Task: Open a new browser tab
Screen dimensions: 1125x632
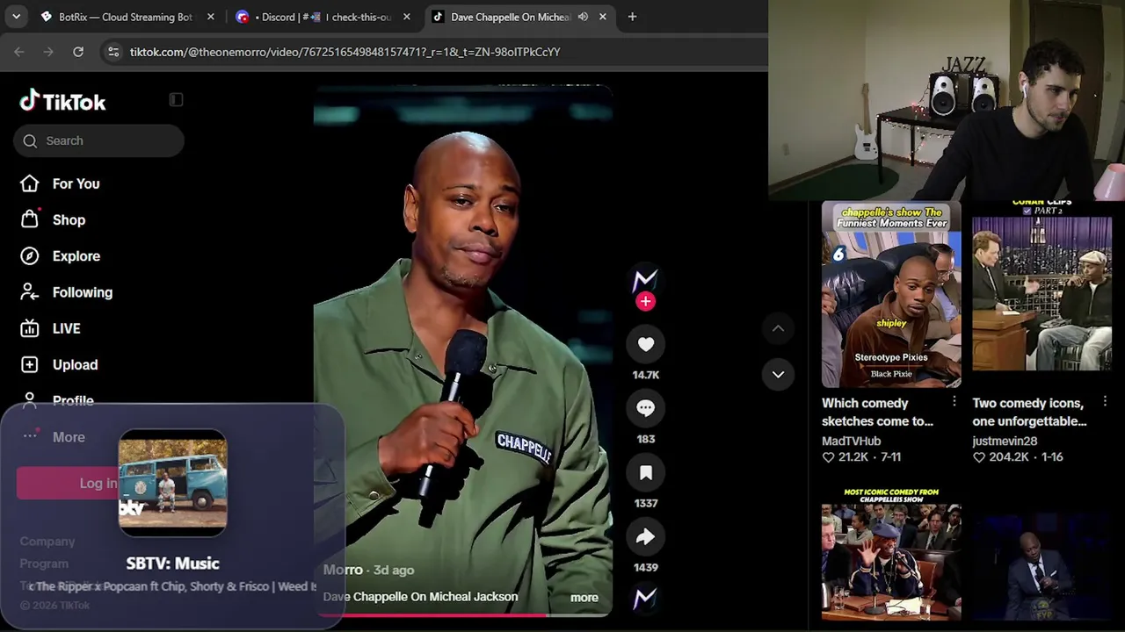Action: pyautogui.click(x=632, y=17)
